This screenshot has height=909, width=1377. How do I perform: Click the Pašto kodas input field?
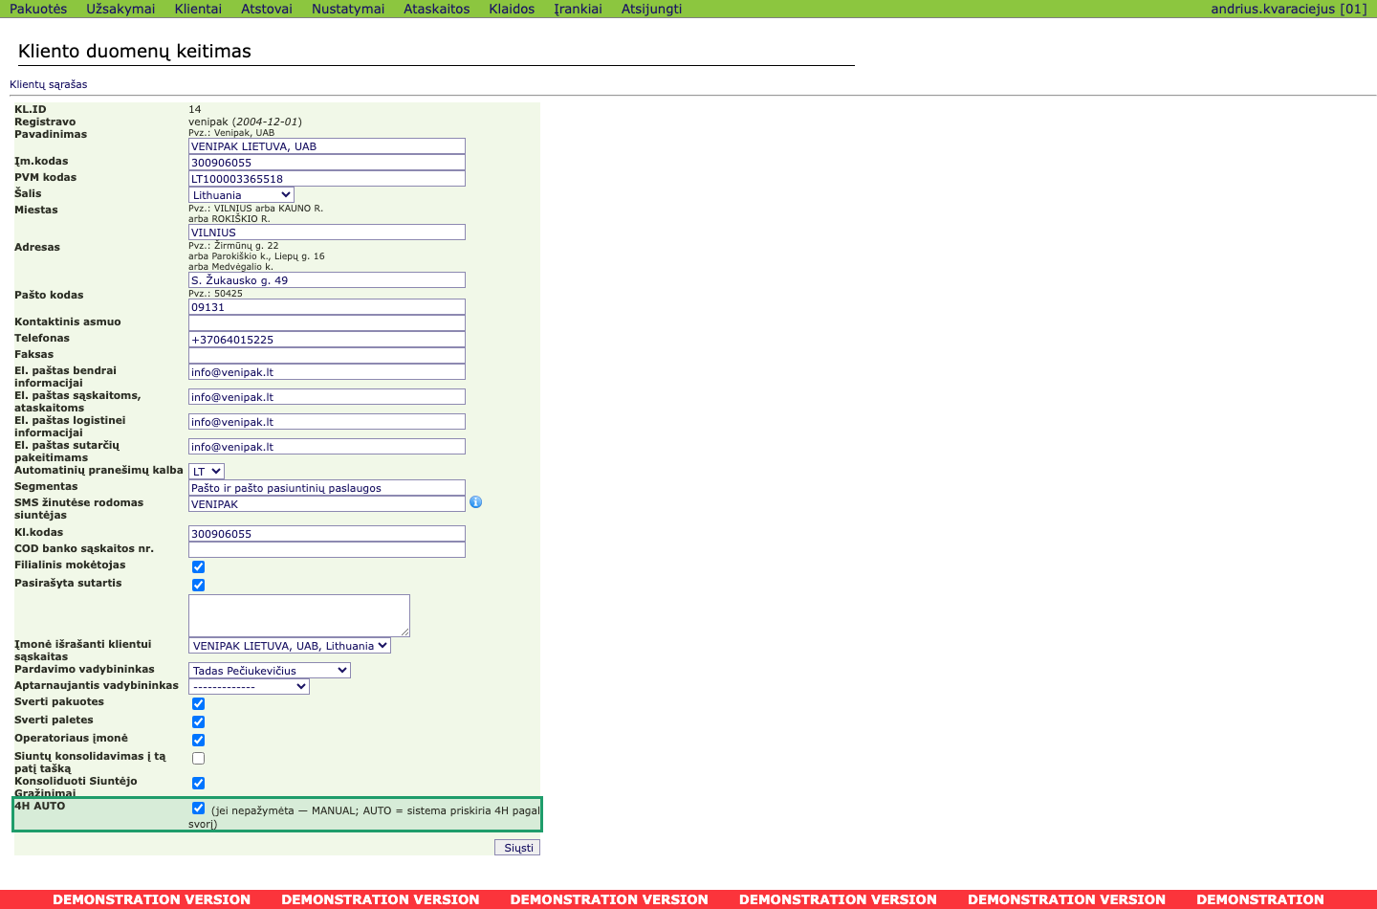(327, 307)
